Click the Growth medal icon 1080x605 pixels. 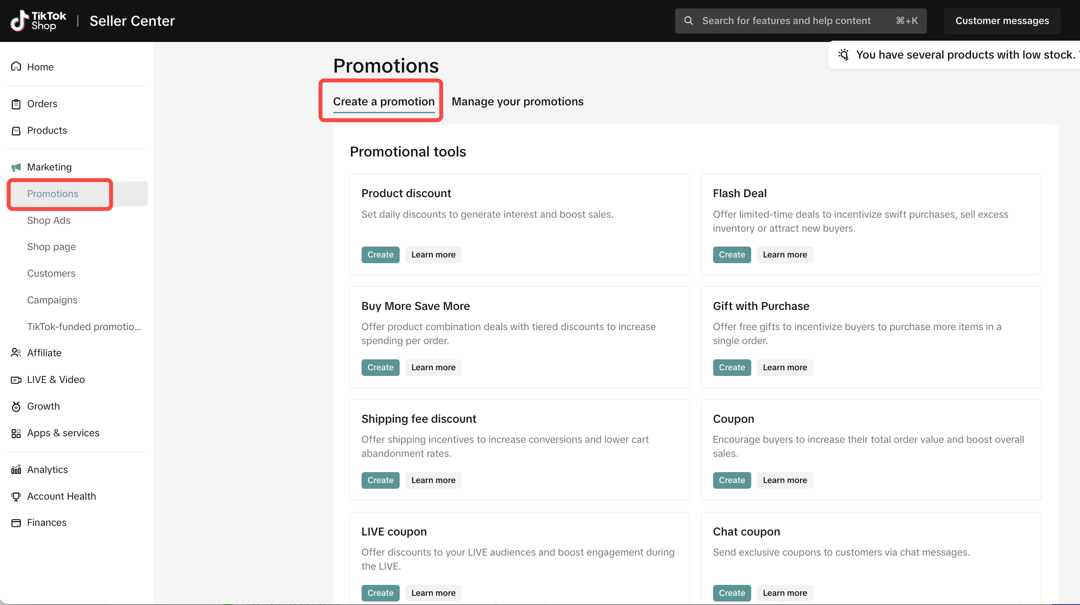16,407
